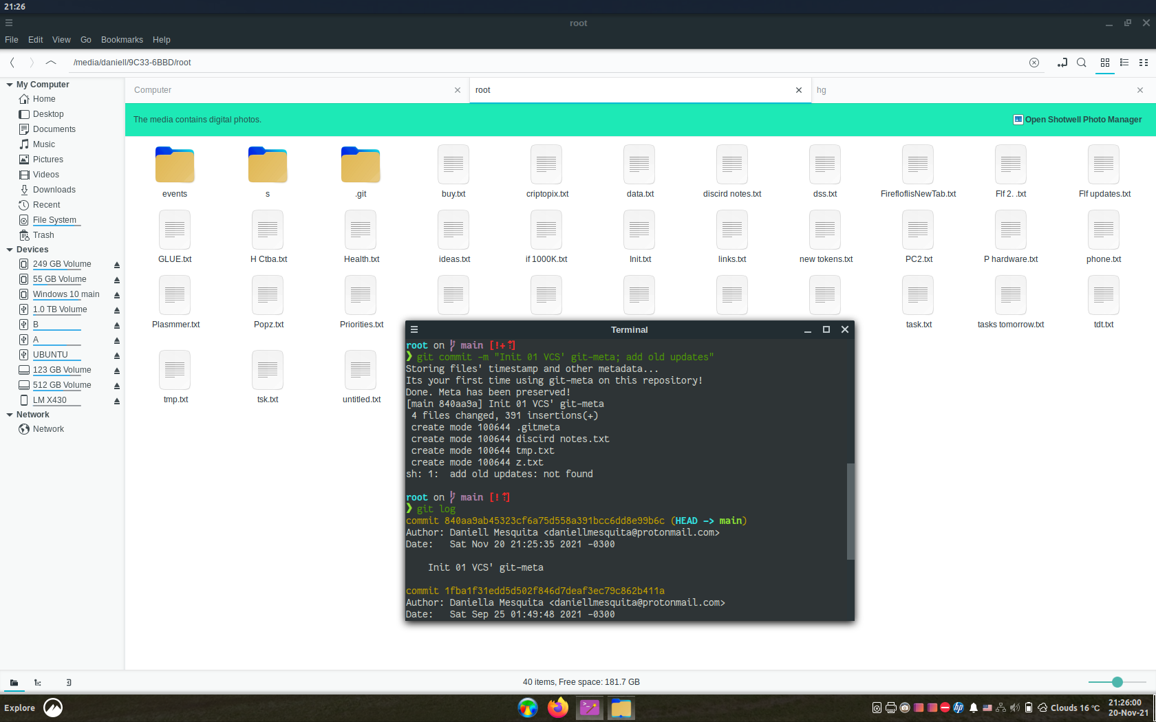This screenshot has height=722, width=1156.
Task: Eject the 249 GB Volume
Action: coord(117,265)
